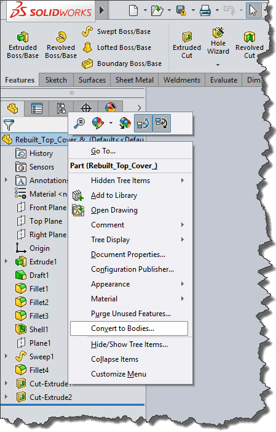
Task: Click Zoom to Selection magnifier icon
Action: tap(79, 123)
